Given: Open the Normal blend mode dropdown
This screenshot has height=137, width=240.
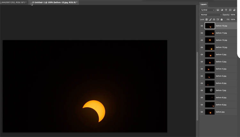Looking at the screenshot, I should [x=211, y=15].
